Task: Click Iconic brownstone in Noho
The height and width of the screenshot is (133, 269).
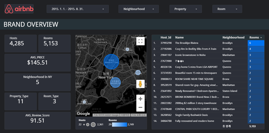Action: click(190, 55)
